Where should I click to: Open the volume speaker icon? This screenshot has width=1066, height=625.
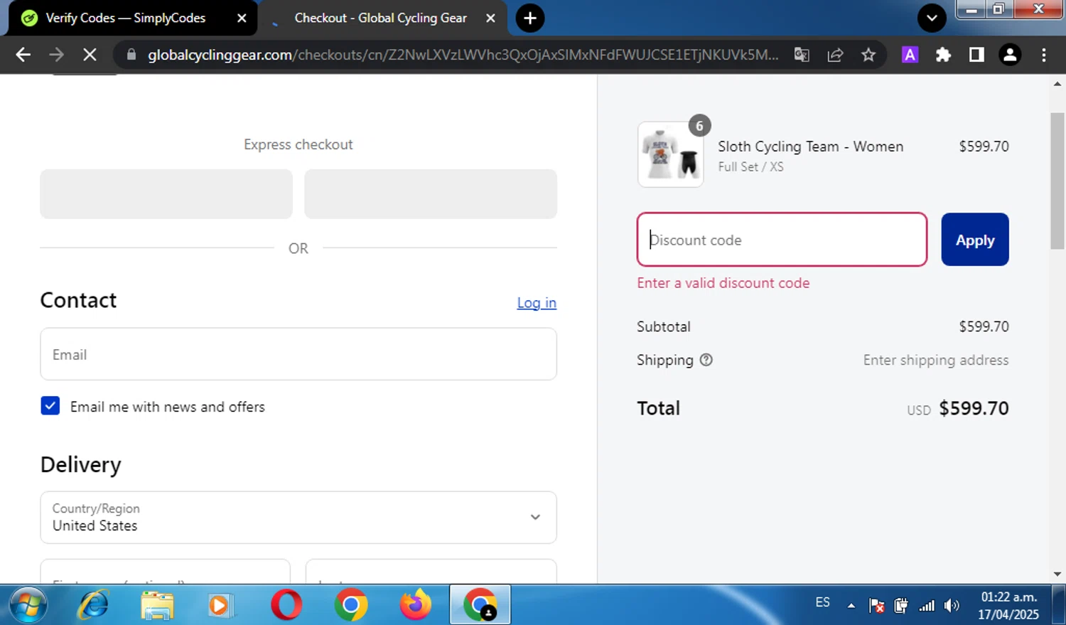(952, 606)
